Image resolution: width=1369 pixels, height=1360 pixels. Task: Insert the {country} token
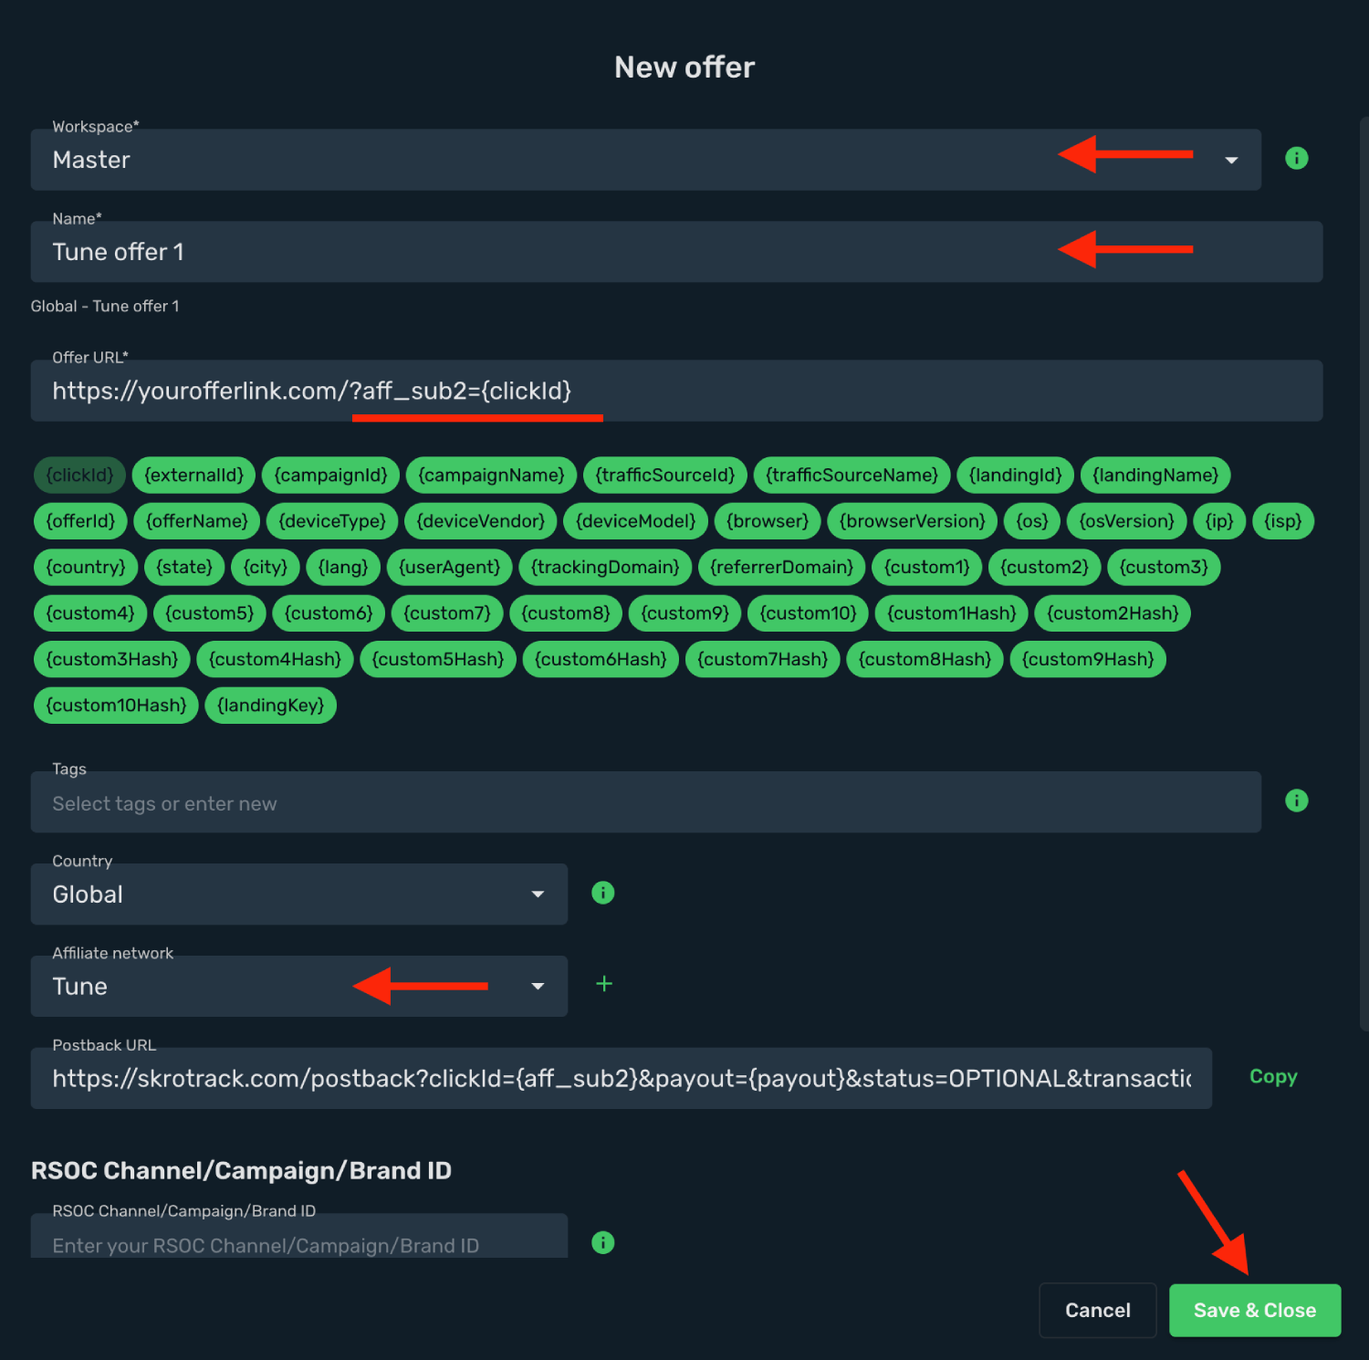pyautogui.click(x=86, y=568)
